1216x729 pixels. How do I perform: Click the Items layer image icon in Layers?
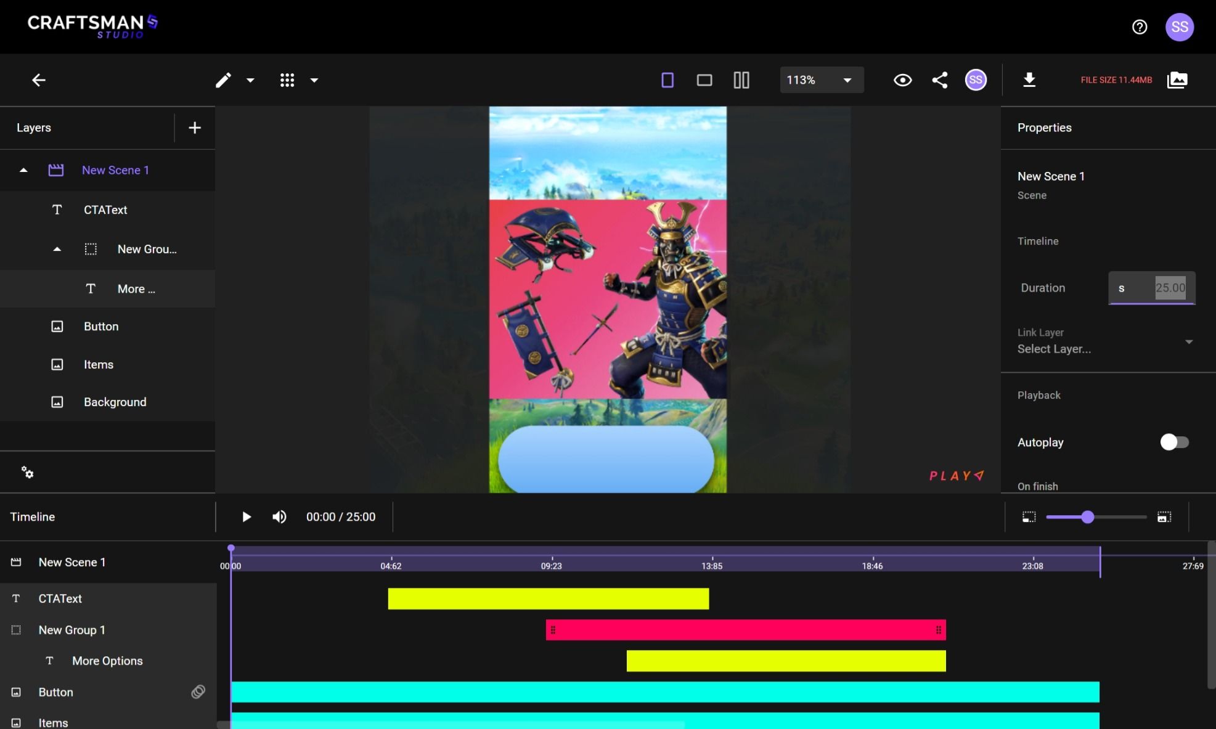pos(57,365)
